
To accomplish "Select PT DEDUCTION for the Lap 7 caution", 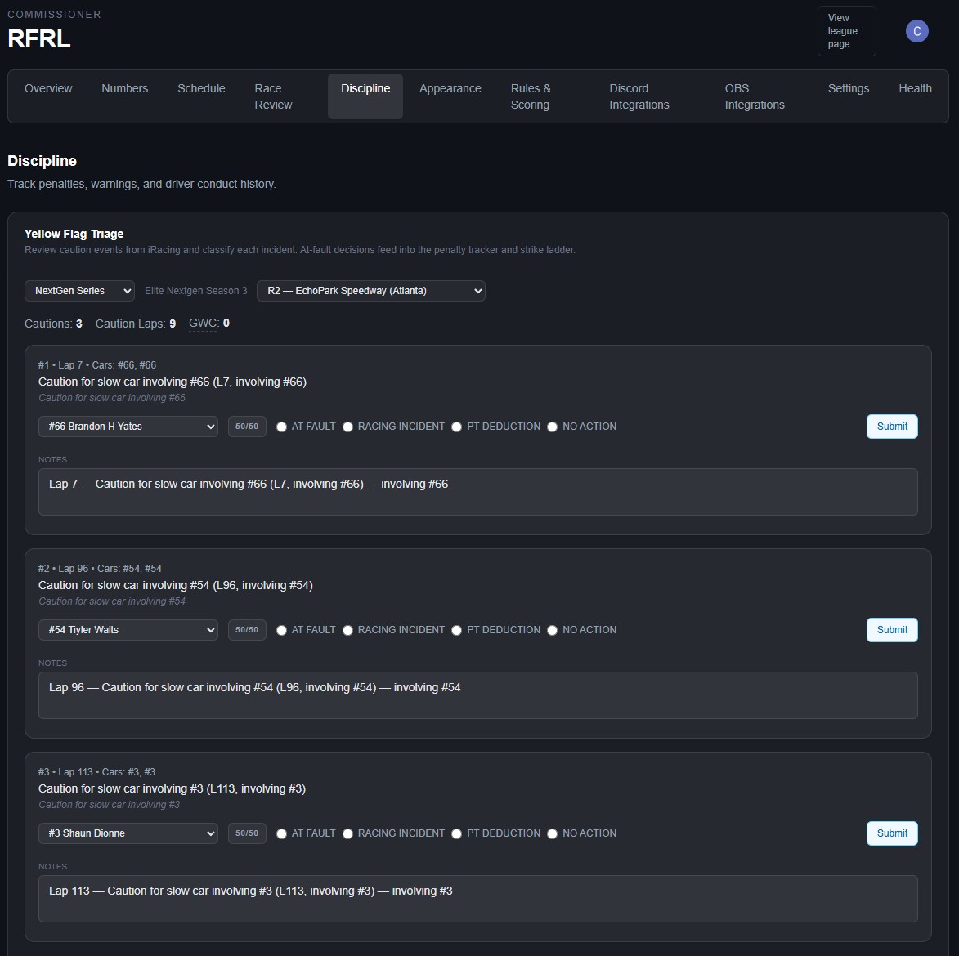I will (x=456, y=427).
